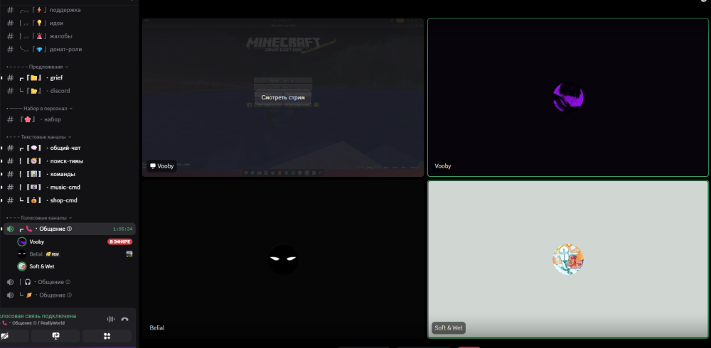
Task: Click Belial's avatar in channel list
Action: tap(22, 254)
